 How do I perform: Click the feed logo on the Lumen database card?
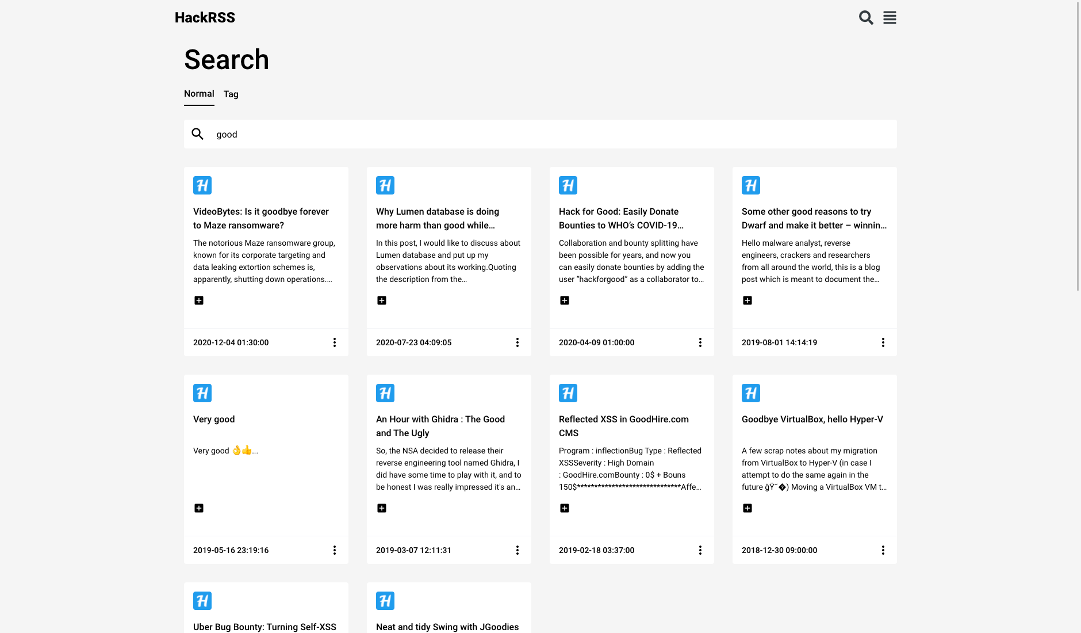pos(385,185)
